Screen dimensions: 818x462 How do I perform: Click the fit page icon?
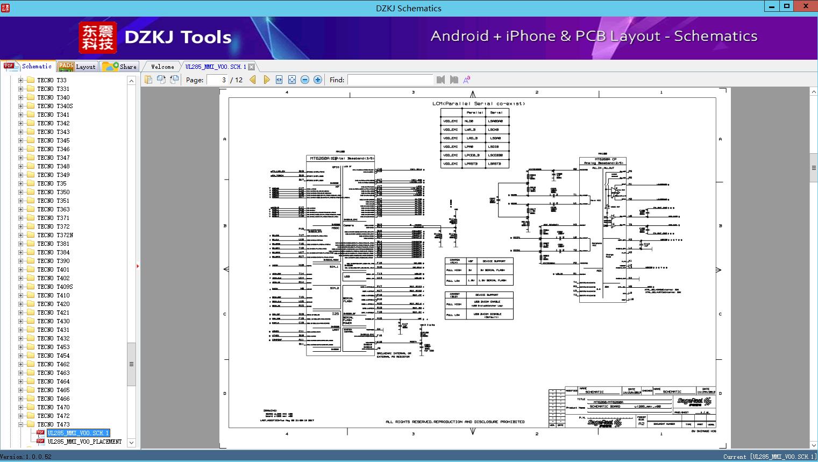pos(292,80)
